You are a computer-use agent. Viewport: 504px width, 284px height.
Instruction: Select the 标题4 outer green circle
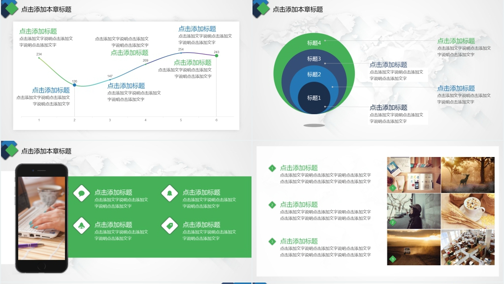(314, 43)
